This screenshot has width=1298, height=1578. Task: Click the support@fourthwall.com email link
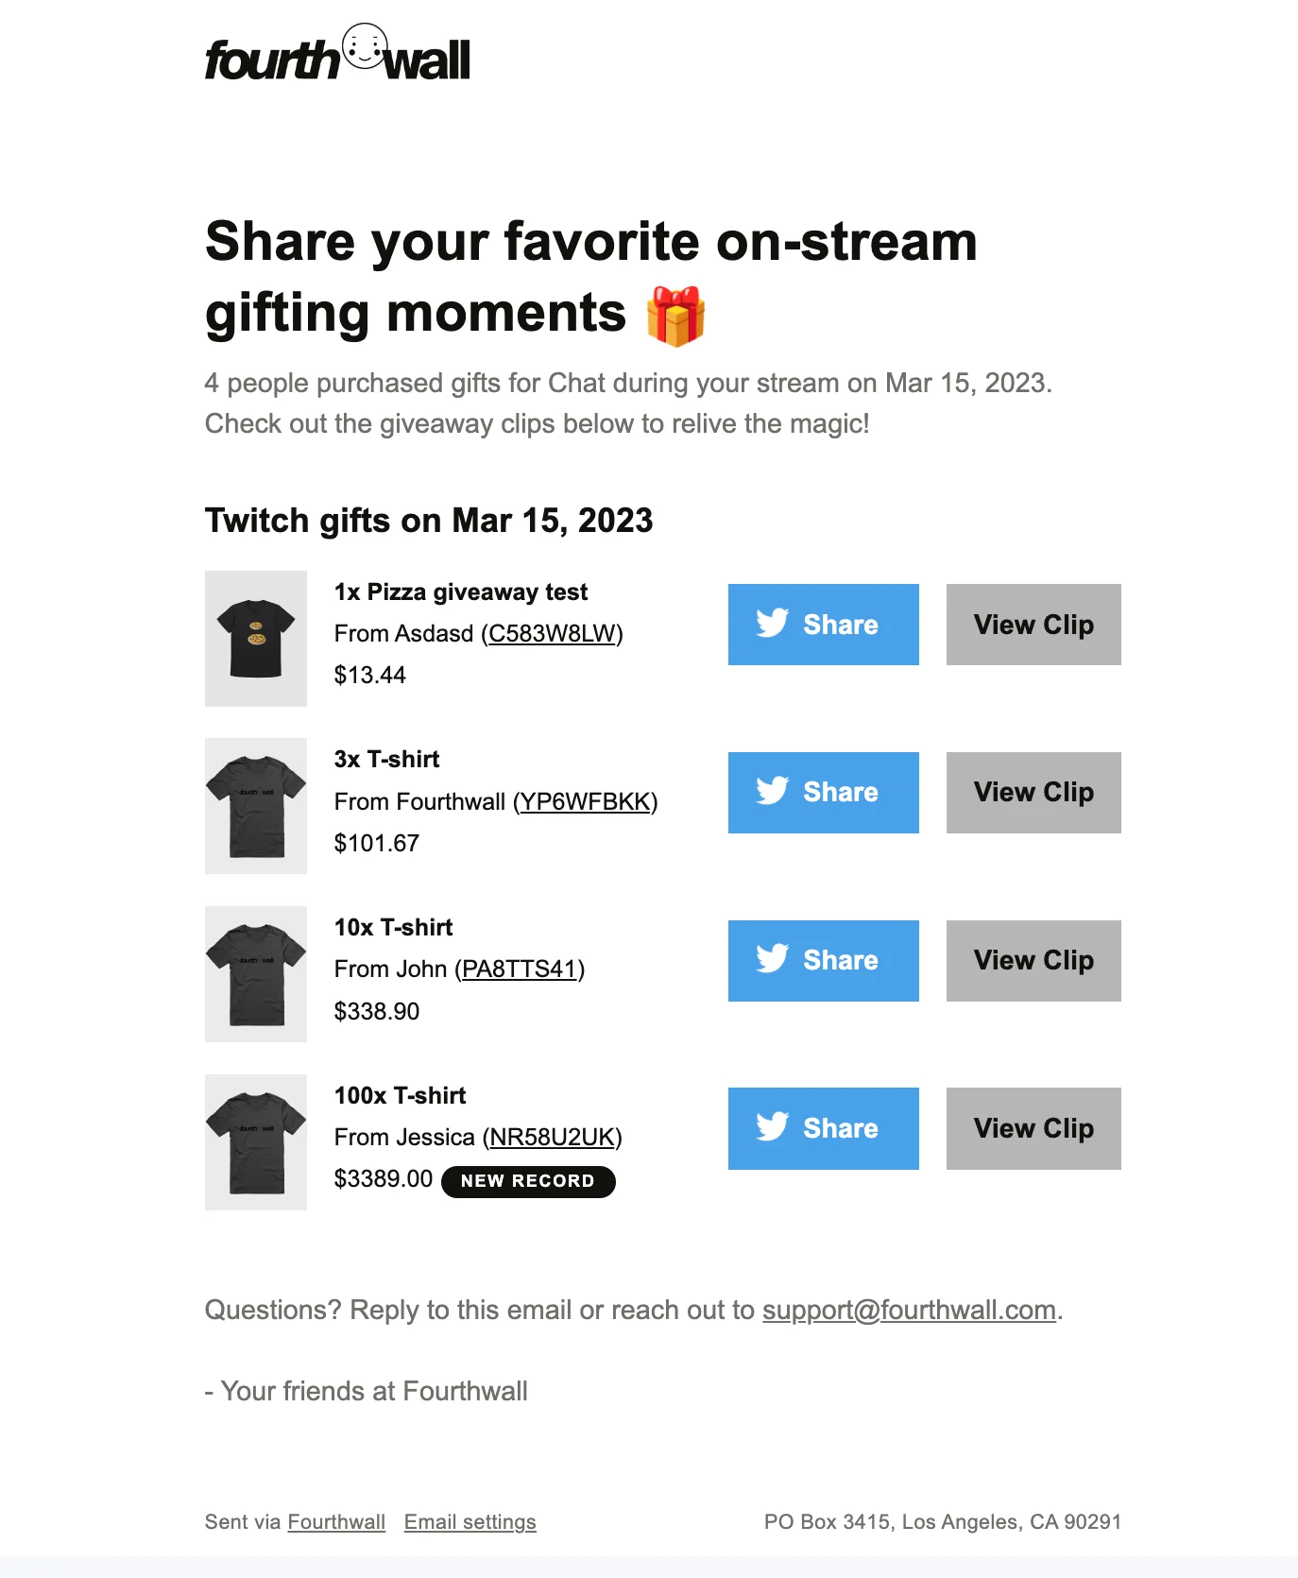pos(909,1311)
